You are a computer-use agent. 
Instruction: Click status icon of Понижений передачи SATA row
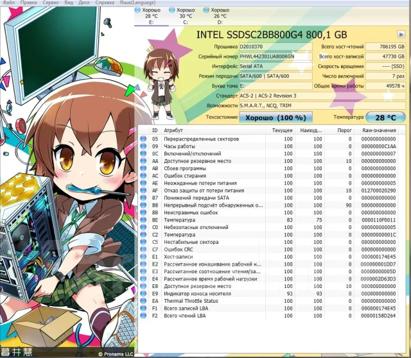(143, 198)
